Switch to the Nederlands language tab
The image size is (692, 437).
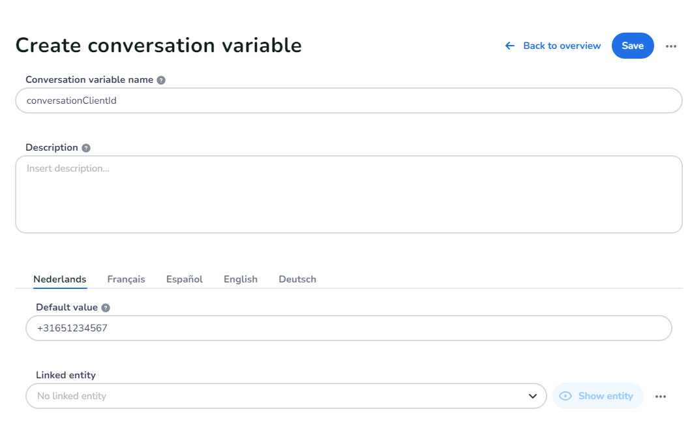(60, 279)
